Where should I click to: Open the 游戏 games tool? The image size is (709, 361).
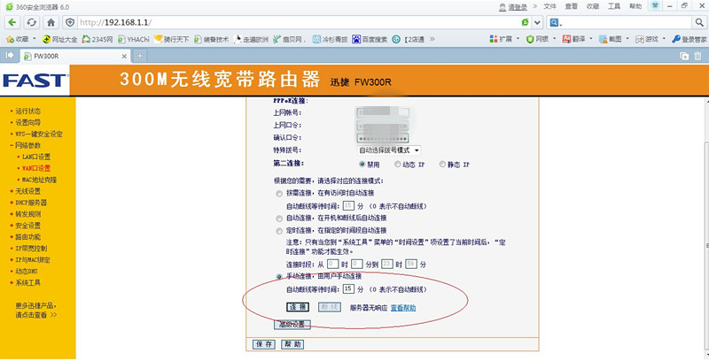647,39
